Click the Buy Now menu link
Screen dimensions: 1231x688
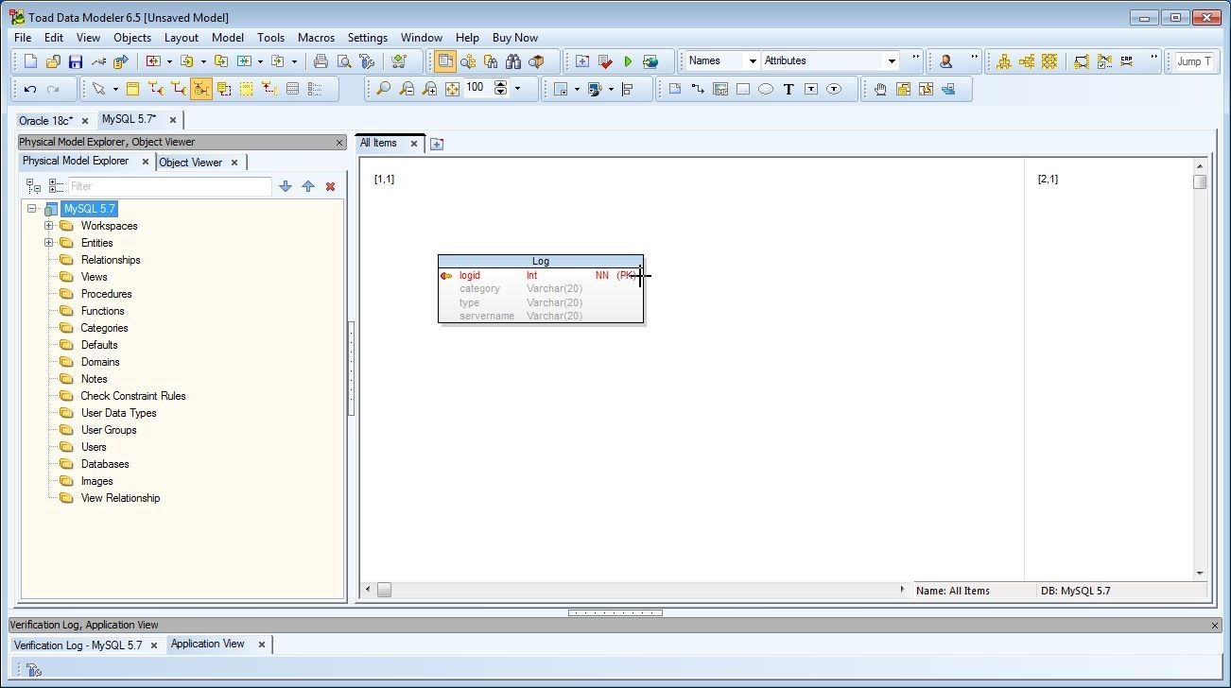(515, 38)
